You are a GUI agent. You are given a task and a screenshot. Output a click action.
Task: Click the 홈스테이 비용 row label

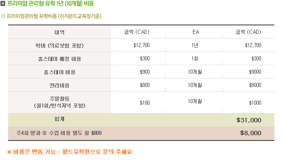60,72
